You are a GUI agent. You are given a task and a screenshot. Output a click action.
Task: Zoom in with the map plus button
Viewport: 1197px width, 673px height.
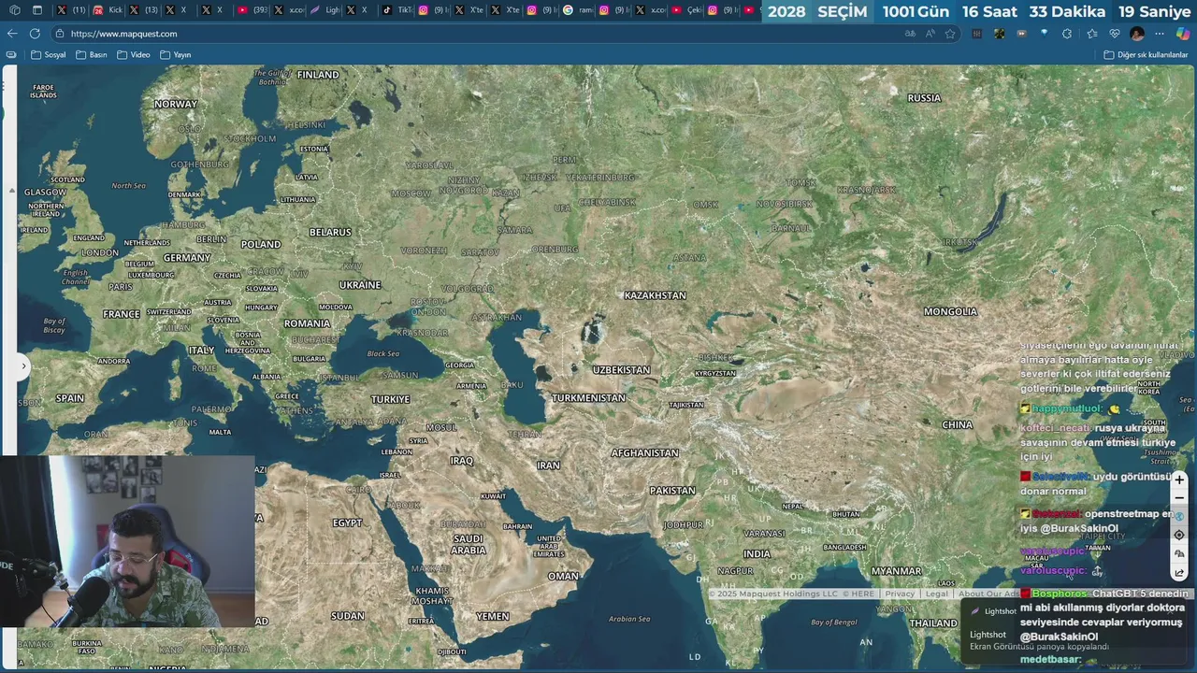[x=1179, y=480]
